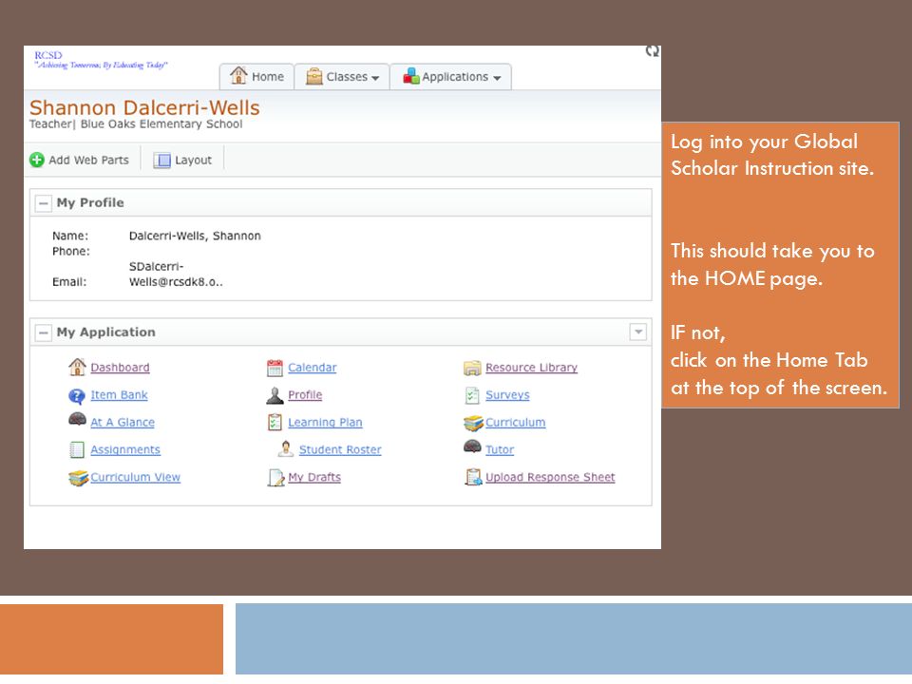The width and height of the screenshot is (912, 684).
Task: Open the My Application options dropdown arrow
Action: pos(638,332)
